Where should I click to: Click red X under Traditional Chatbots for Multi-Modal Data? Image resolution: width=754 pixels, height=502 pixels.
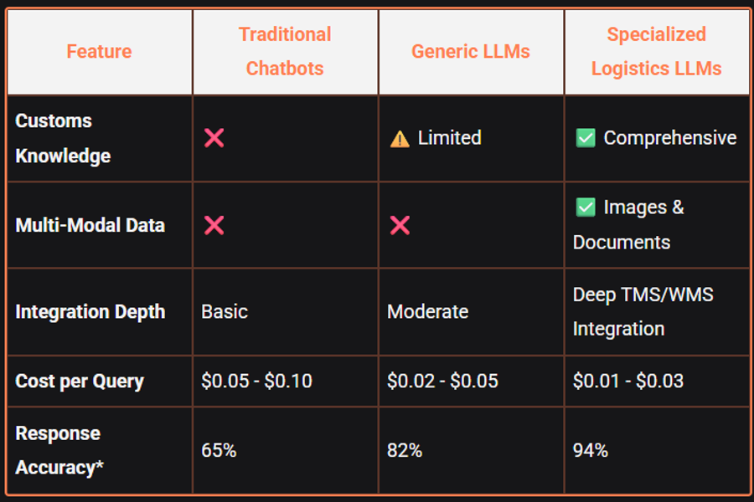(x=214, y=225)
